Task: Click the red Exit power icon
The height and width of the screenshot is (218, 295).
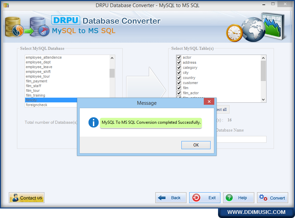Action: pyautogui.click(x=196, y=198)
